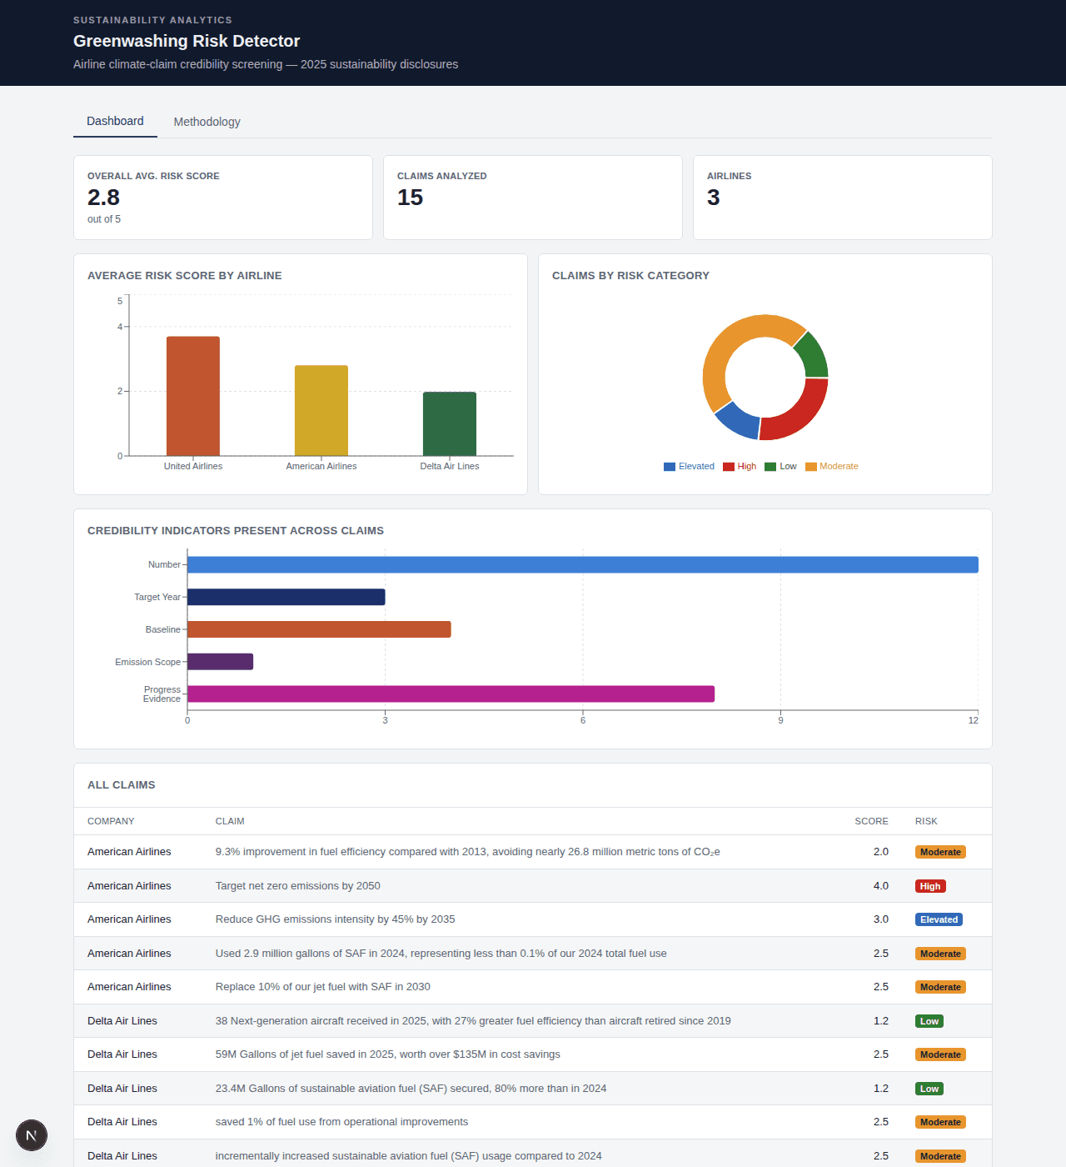Click the Moderate legend color swatch
Screen dimensions: 1066x1167
(x=810, y=467)
